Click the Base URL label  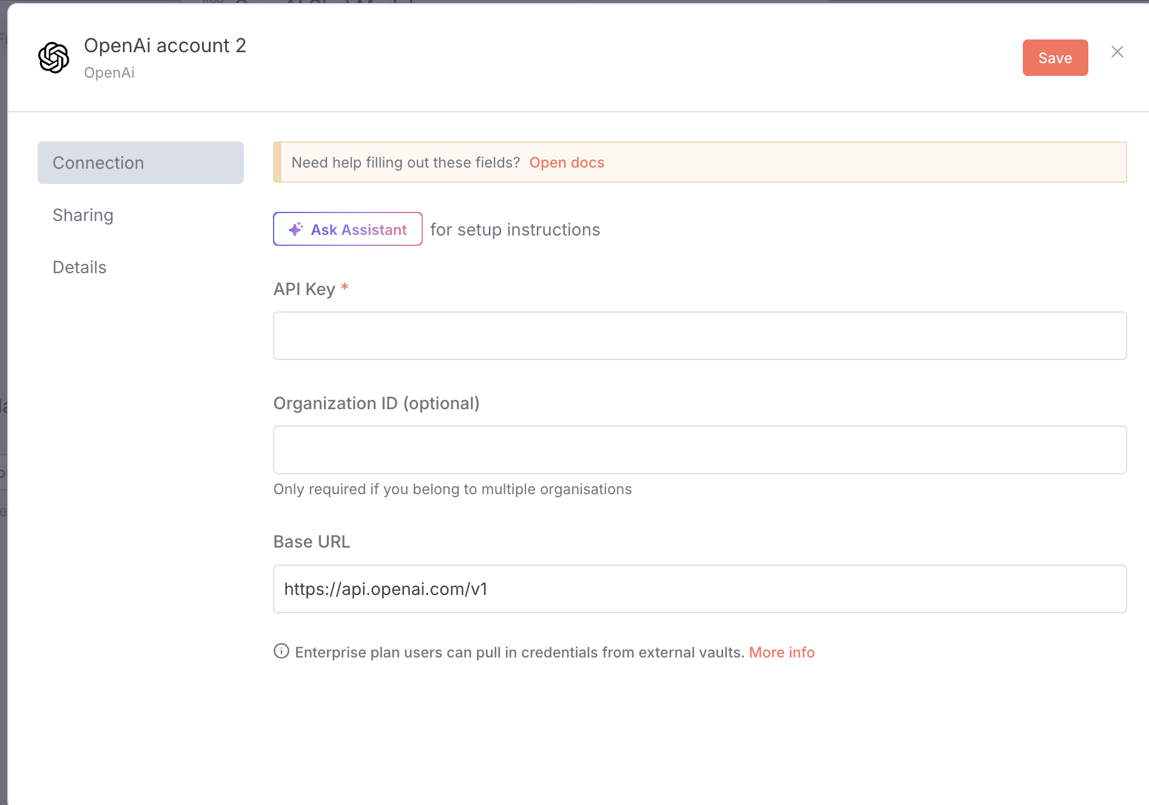coord(312,542)
